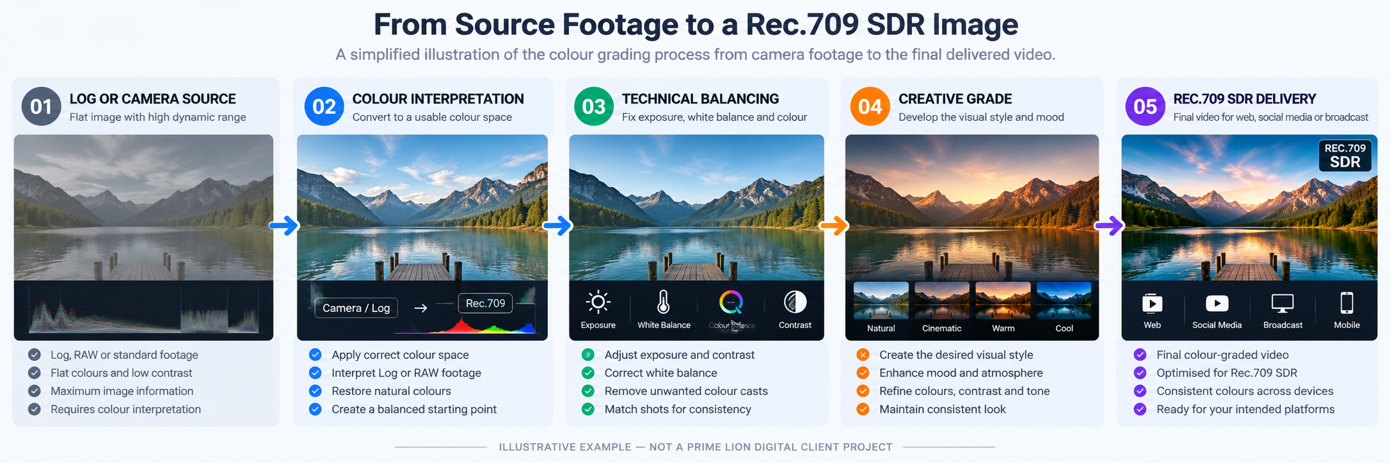The image size is (1390, 463).
Task: Click the title "From Source Footage to a Rec.709 SDR Image"
Action: pyautogui.click(x=696, y=25)
